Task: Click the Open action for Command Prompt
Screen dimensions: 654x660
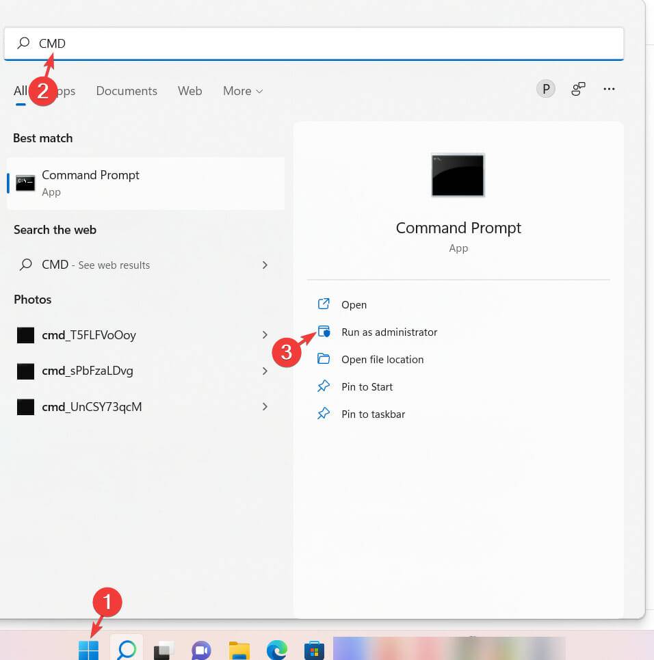Action: tap(354, 304)
